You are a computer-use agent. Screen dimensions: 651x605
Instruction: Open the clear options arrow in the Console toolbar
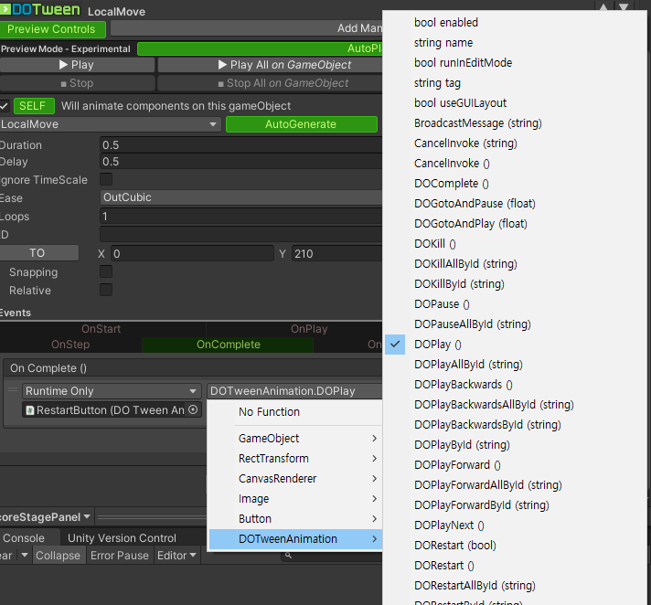click(x=25, y=555)
